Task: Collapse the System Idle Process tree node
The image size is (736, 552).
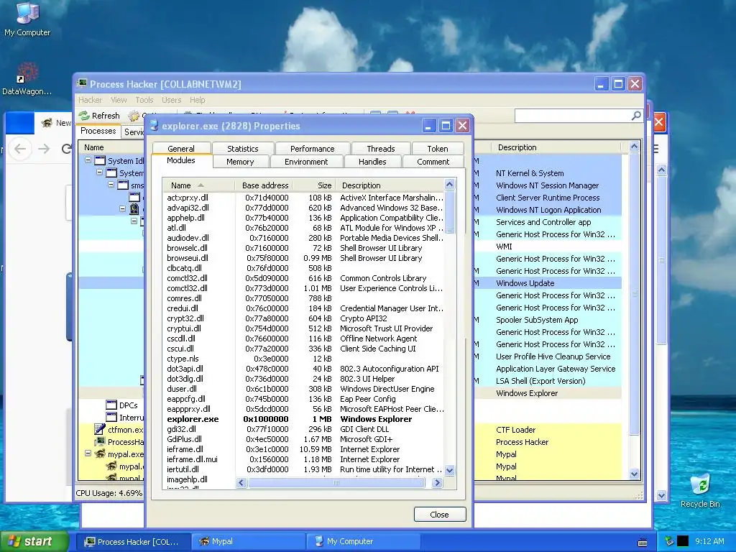Action: (x=88, y=160)
